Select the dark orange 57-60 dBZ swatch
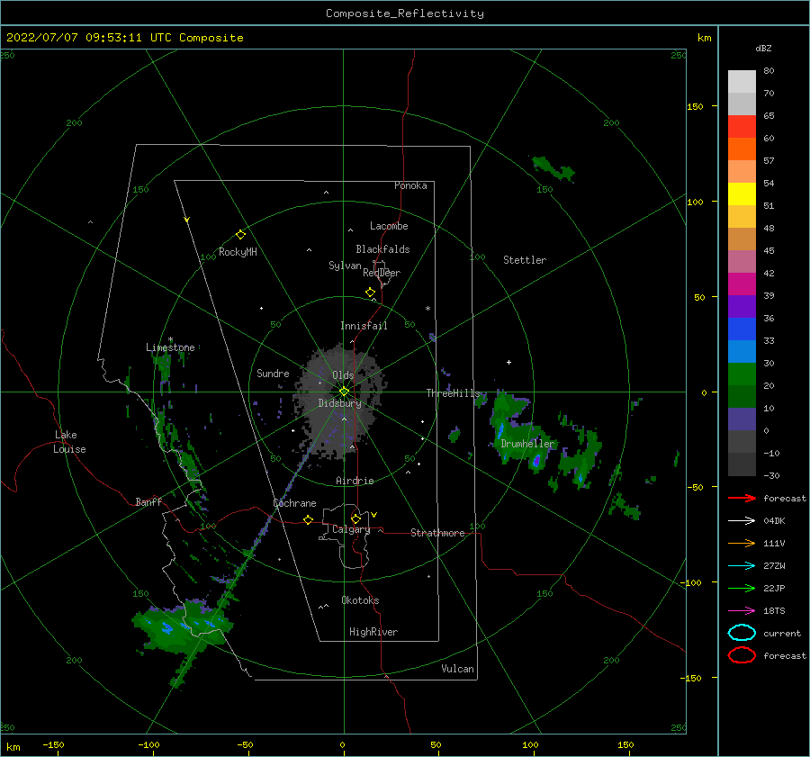This screenshot has height=757, width=810. pyautogui.click(x=742, y=149)
